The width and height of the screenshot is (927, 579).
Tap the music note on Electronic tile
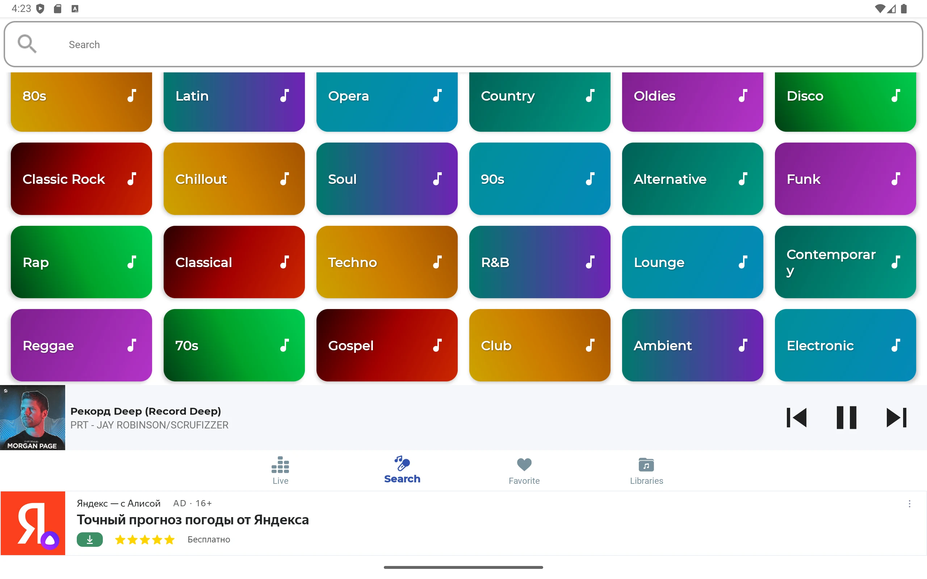click(895, 345)
